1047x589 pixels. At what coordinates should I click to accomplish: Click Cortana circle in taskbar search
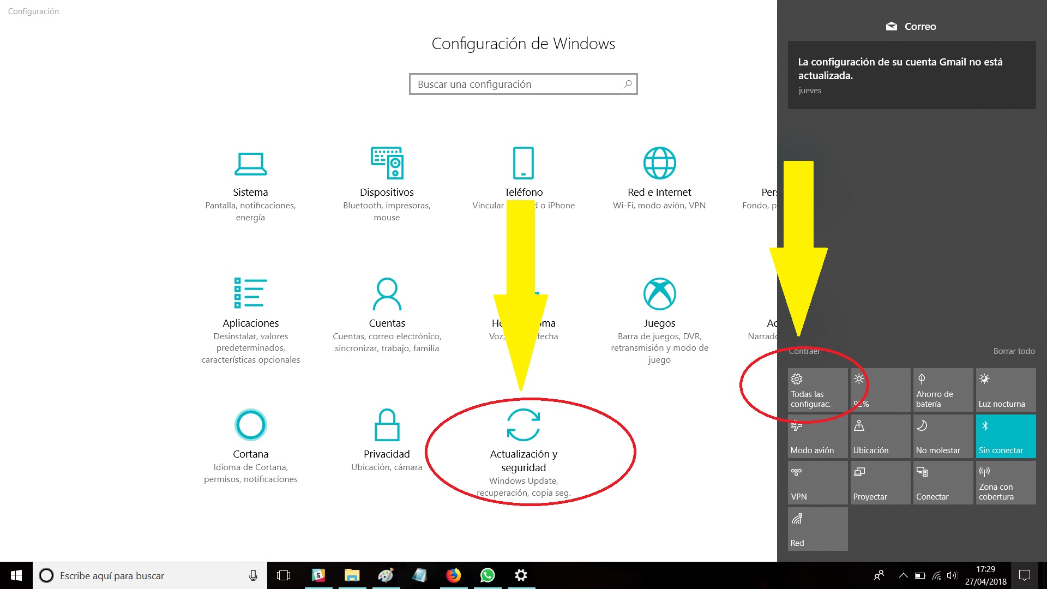(x=46, y=575)
